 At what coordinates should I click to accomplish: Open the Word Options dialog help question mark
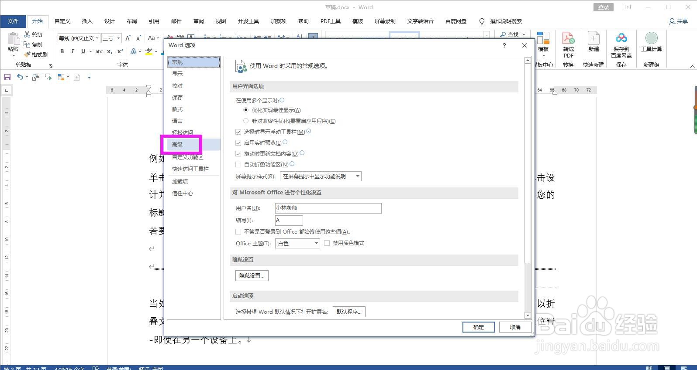(x=504, y=45)
